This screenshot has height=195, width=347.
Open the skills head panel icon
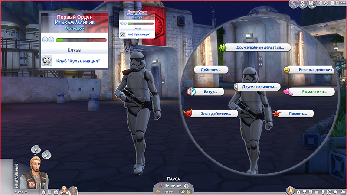point(323,192)
